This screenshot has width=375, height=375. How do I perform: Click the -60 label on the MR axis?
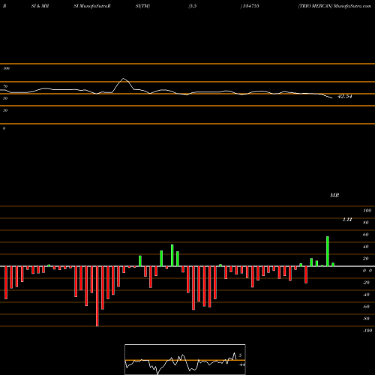tap(366, 307)
